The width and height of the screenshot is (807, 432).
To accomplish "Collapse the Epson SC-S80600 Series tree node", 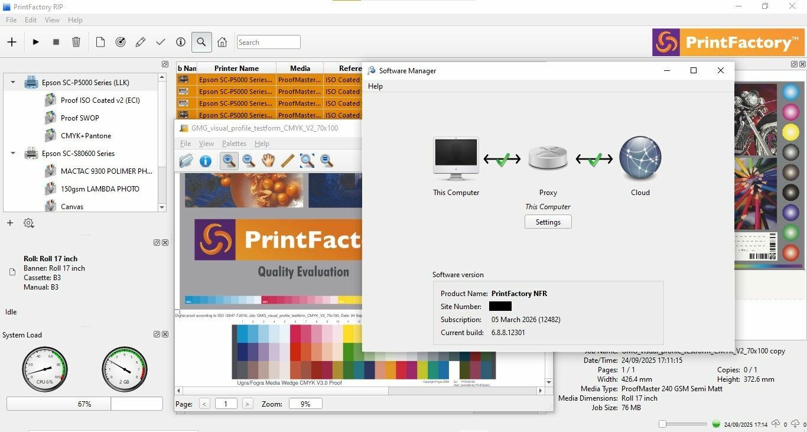I will click(13, 154).
